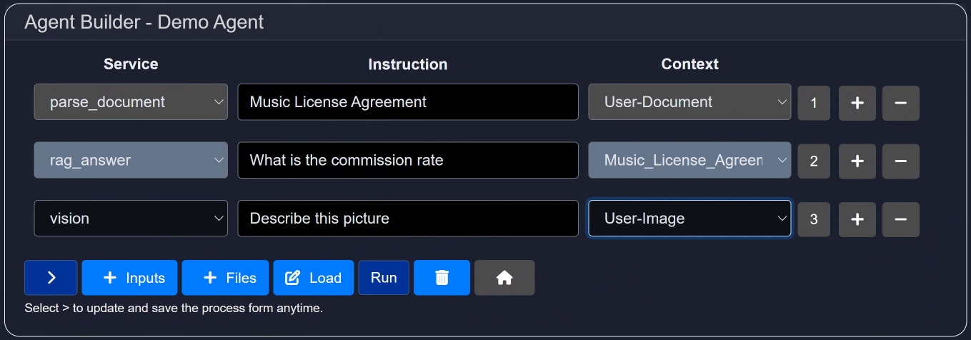
Task: Add a row after step 1
Action: pos(857,103)
